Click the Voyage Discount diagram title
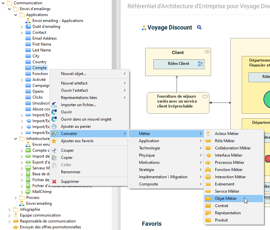Screen dimensions: 270x230 click(x=170, y=28)
